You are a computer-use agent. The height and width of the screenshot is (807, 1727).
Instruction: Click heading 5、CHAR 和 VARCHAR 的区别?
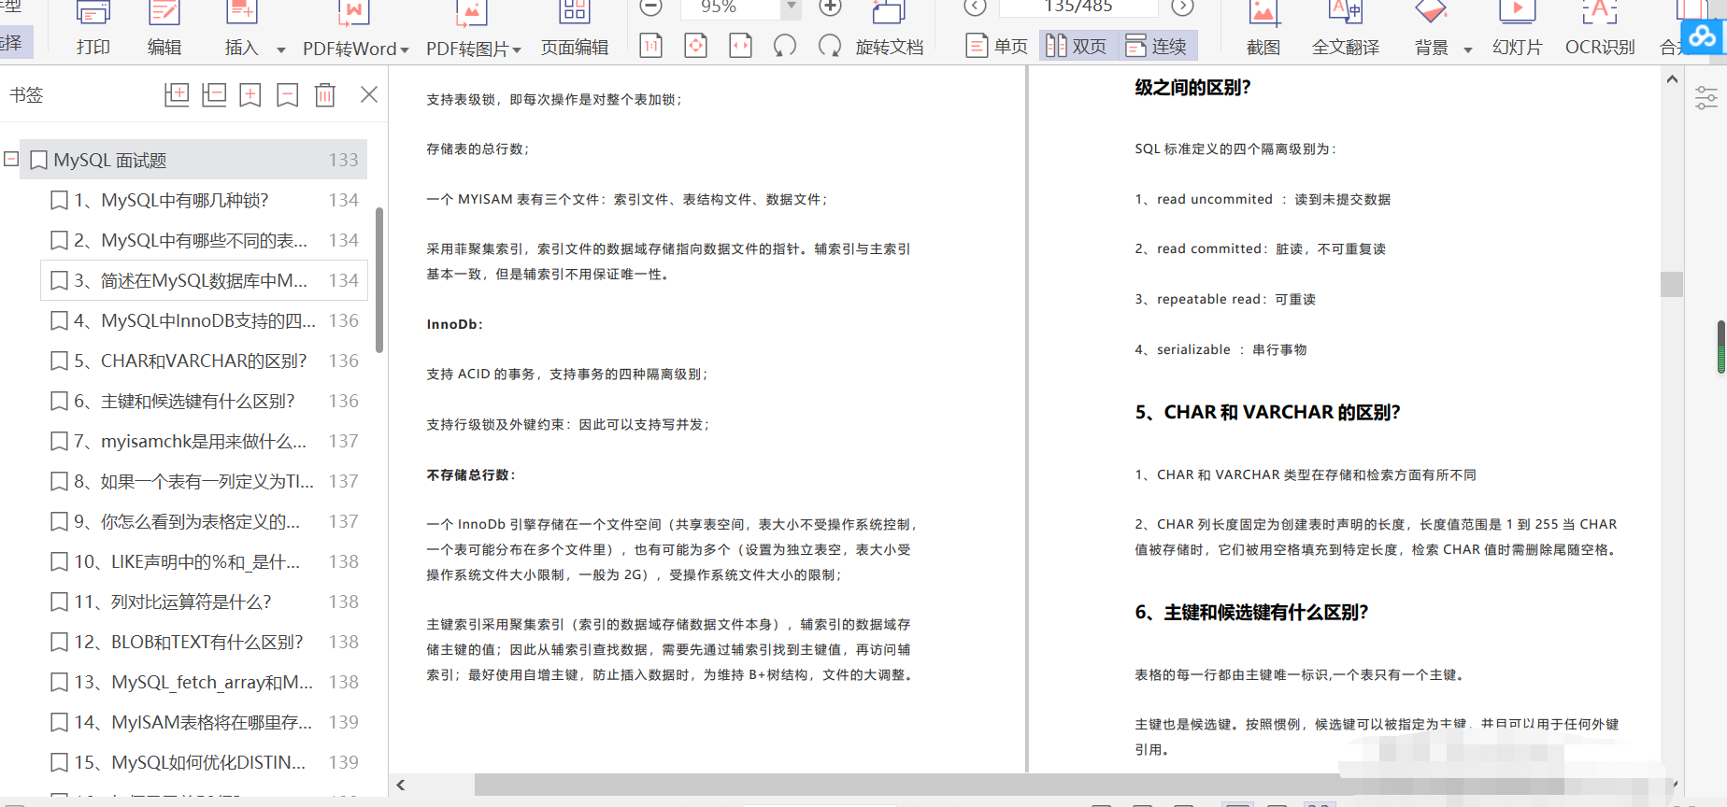coord(1267,412)
